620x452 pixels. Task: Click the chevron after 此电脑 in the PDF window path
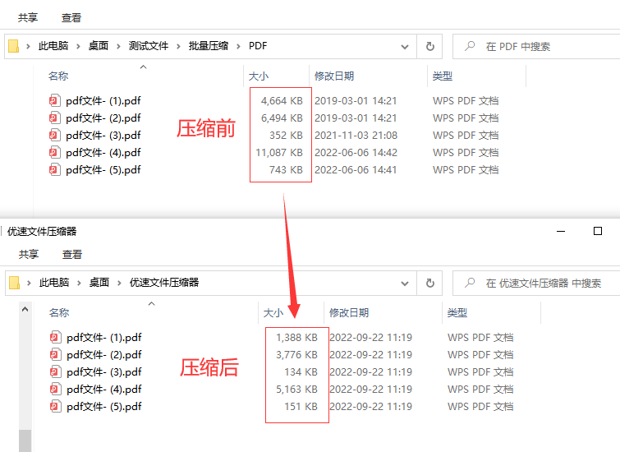pyautogui.click(x=78, y=46)
